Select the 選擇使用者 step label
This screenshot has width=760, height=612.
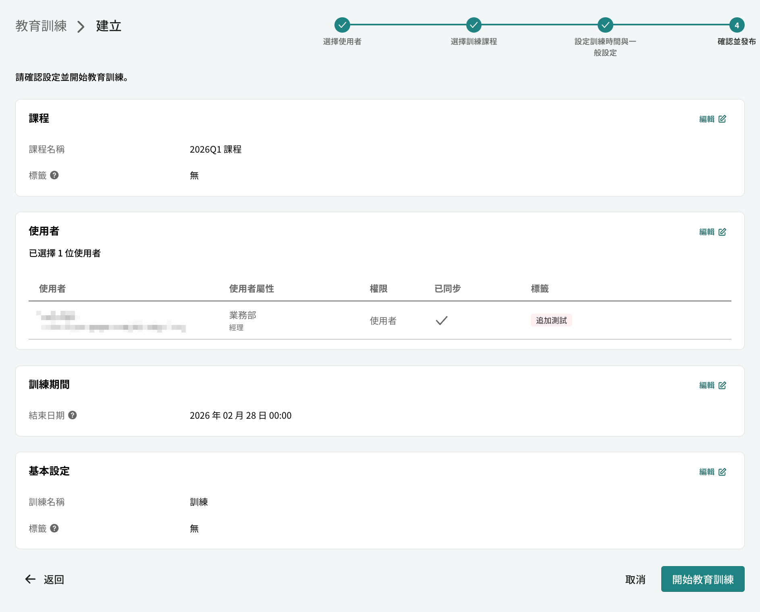[x=342, y=41]
